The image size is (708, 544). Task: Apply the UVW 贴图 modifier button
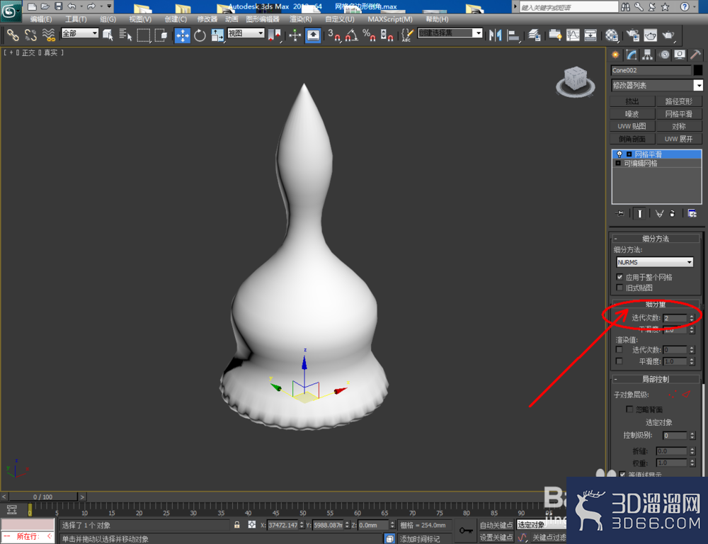tap(632, 126)
